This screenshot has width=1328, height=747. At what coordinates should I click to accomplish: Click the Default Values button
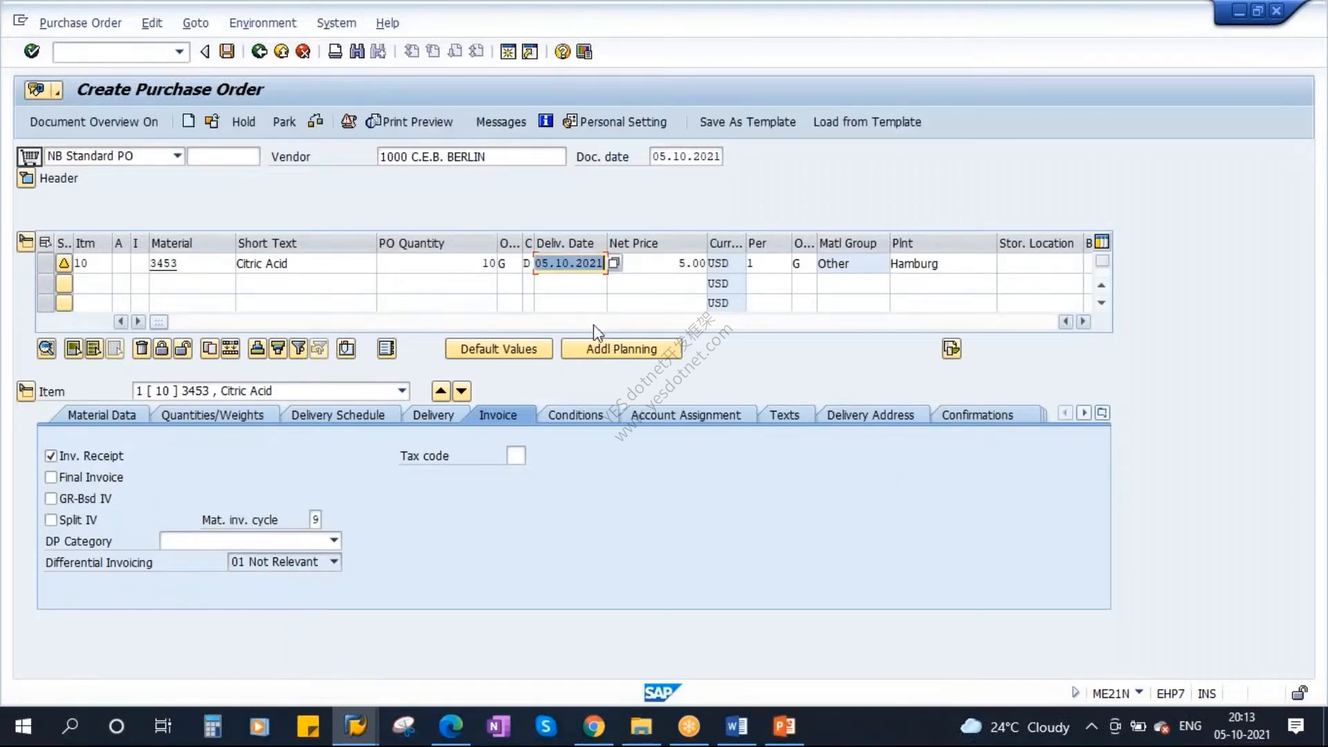(499, 349)
